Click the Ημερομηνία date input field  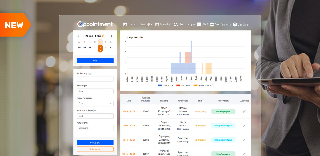coord(95,128)
